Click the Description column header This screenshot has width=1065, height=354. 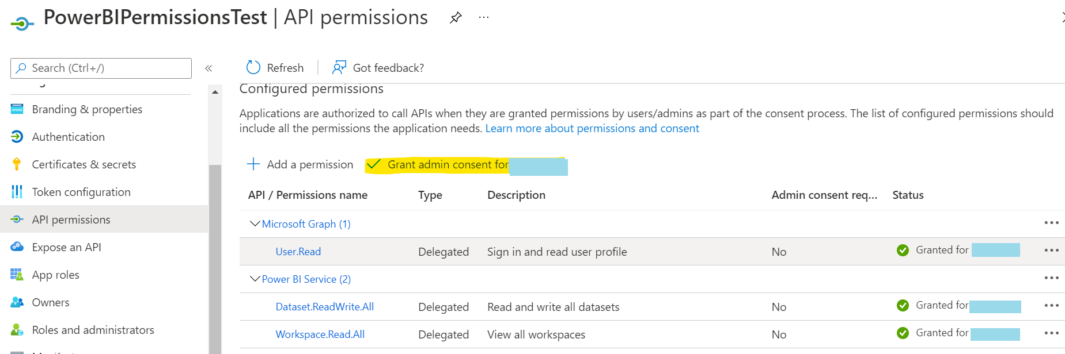pos(516,195)
